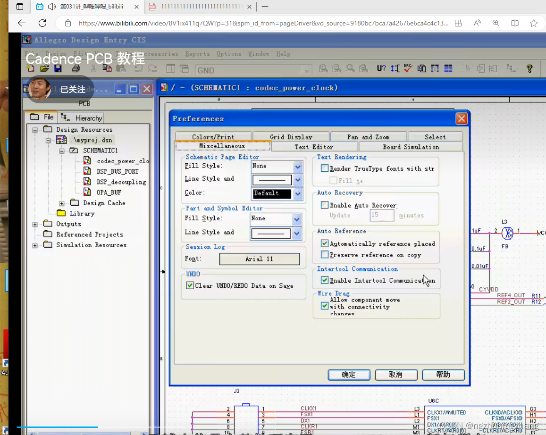Click the print toolbar icon
Image resolution: width=546 pixels, height=435 pixels.
(76, 68)
